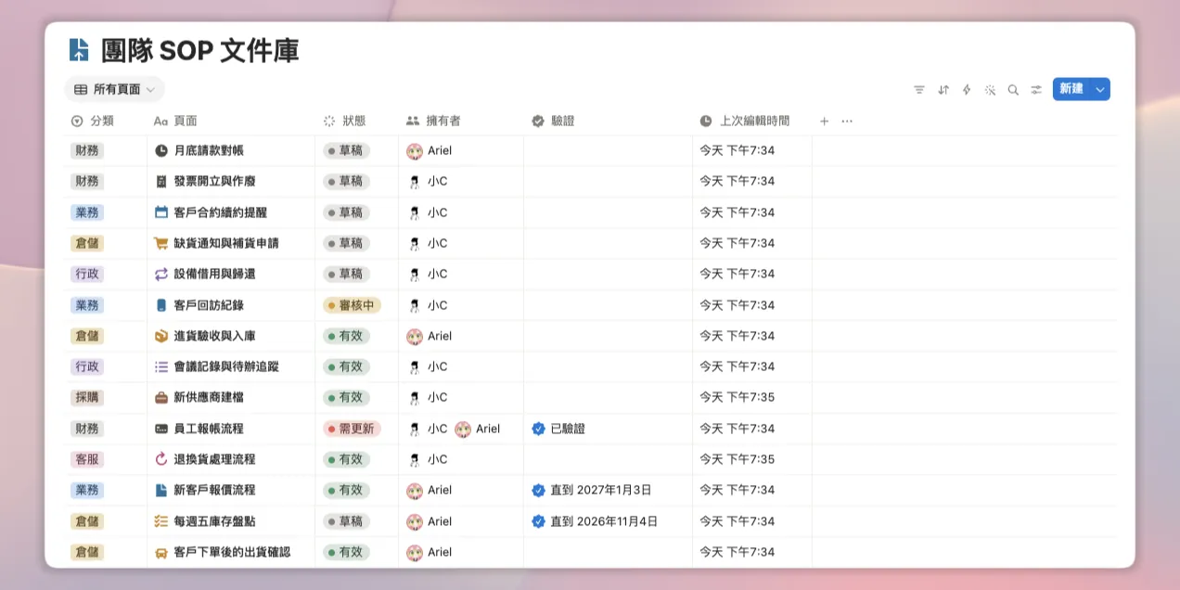This screenshot has width=1180, height=590.
Task: Click the loop arrows icon of 設備借用與歸還
Action: coord(161,274)
